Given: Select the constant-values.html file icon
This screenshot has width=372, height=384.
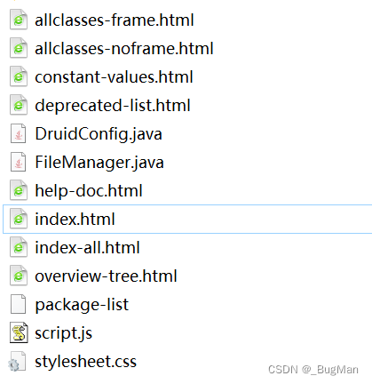Looking at the screenshot, I should (19, 76).
